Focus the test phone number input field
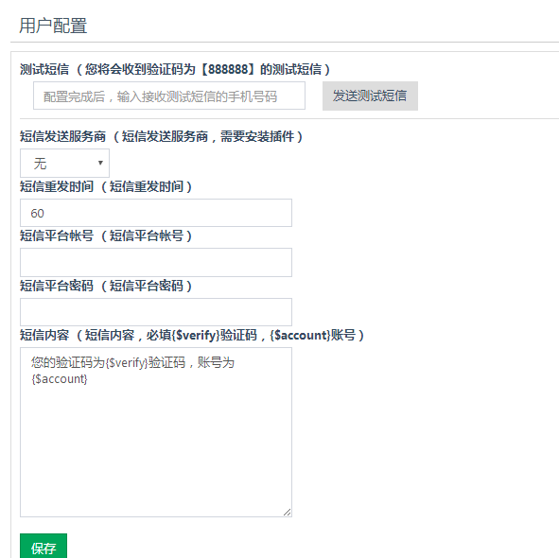 [x=169, y=96]
